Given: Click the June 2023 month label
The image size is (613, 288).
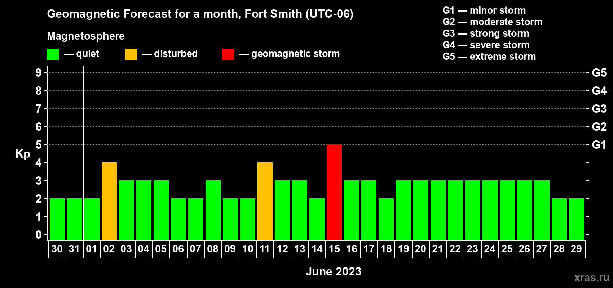Looking at the screenshot, I should pos(334,271).
